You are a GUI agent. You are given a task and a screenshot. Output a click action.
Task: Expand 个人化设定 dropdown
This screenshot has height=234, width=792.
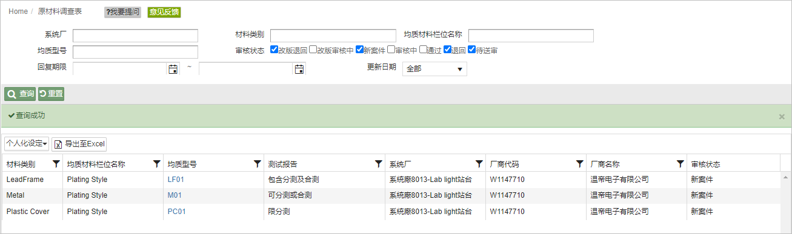(27, 144)
